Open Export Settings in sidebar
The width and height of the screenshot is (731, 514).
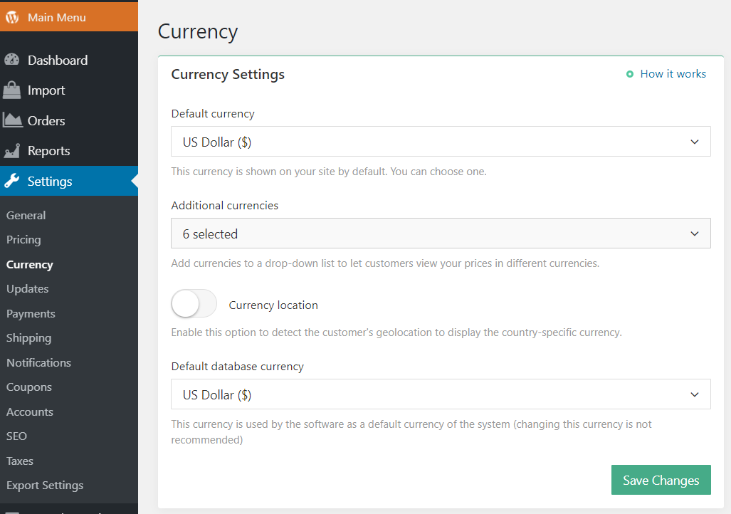(45, 486)
